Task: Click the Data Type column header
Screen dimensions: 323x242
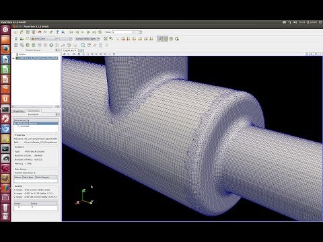Action: click(x=28, y=177)
